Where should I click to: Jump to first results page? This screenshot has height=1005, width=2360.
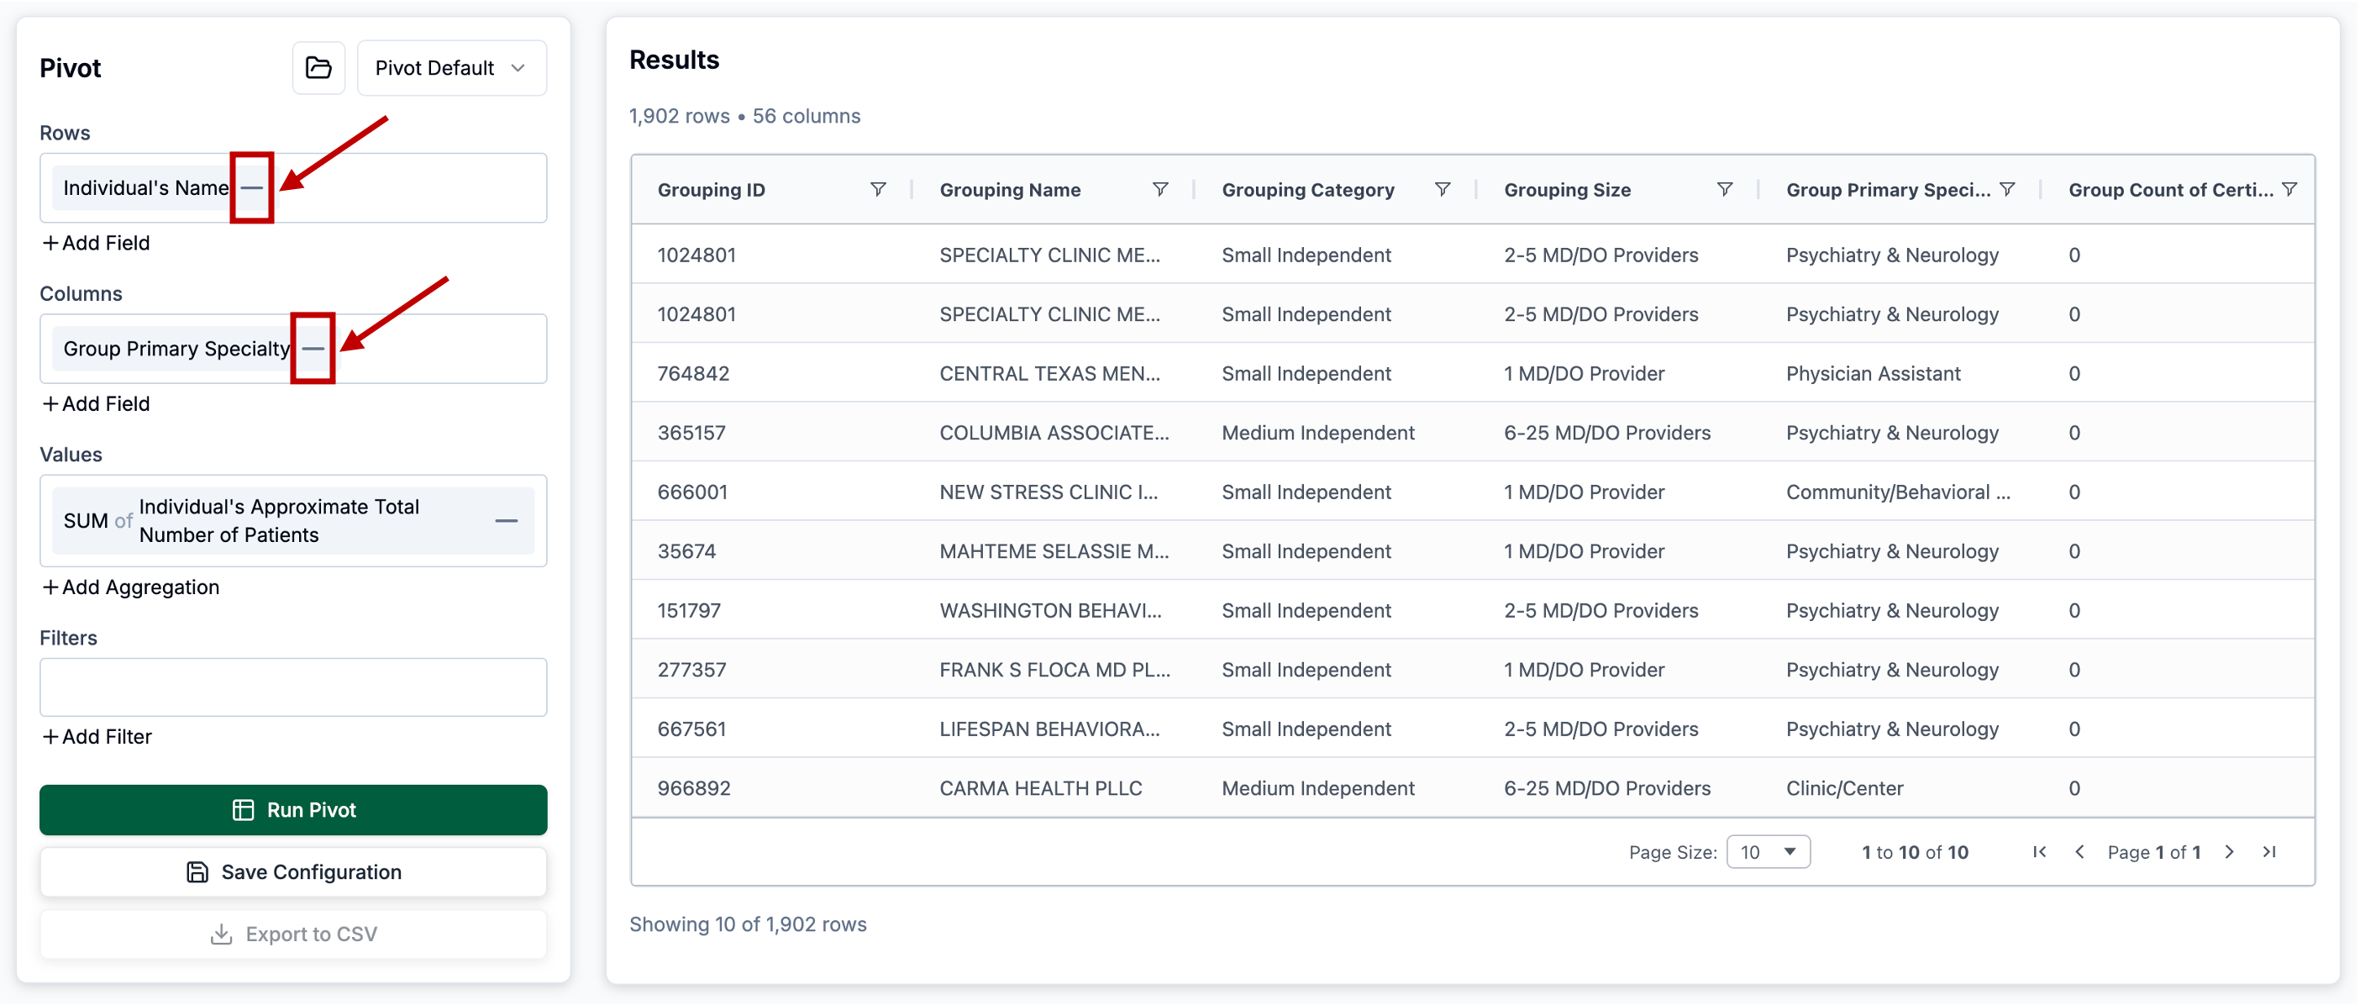(2038, 852)
